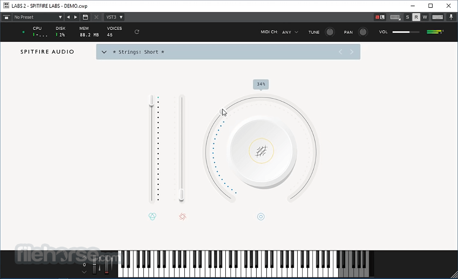458x279 pixels.
Task: Click the modulation wheel strip with red mark
Action: 107,265
